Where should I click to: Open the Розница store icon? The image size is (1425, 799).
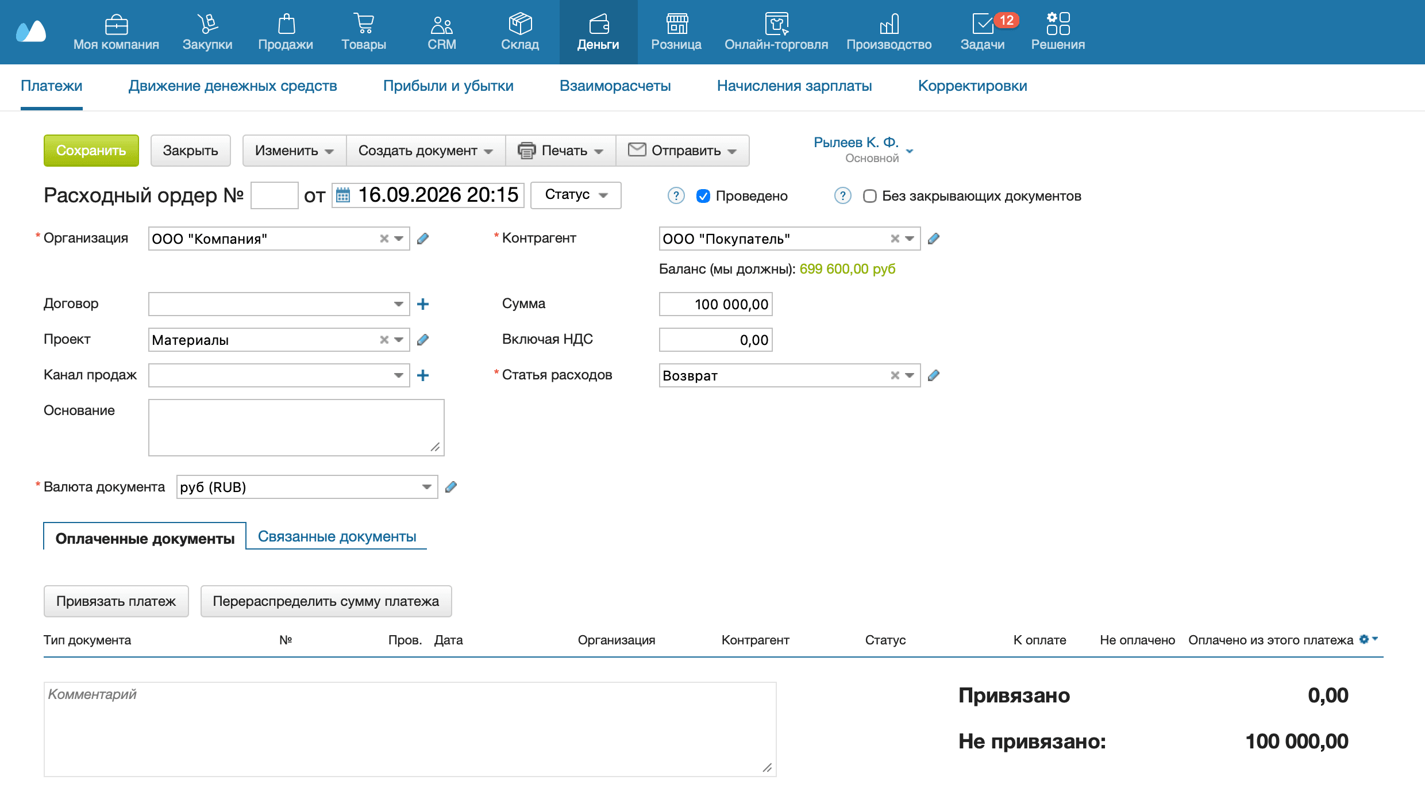click(677, 24)
